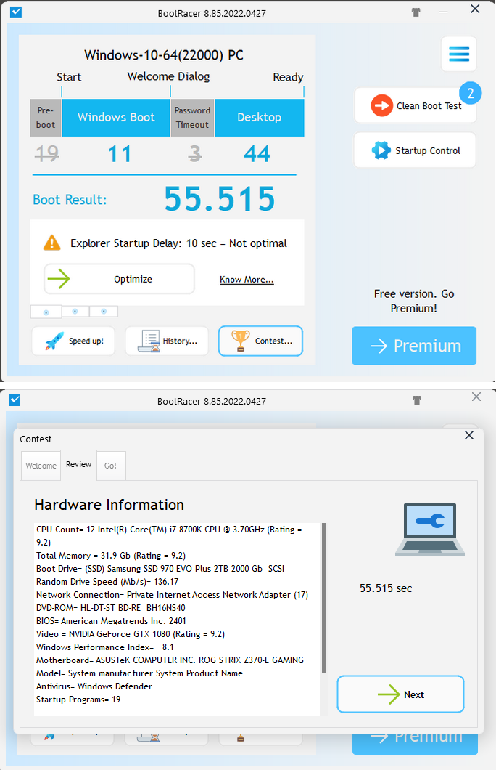The image size is (496, 770).
Task: Click the CPU Count line in hardware info
Action: 169,536
